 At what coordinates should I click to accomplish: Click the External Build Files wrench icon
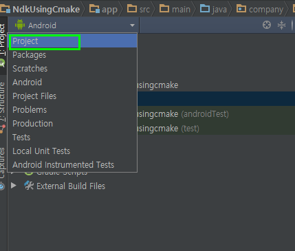(29, 186)
